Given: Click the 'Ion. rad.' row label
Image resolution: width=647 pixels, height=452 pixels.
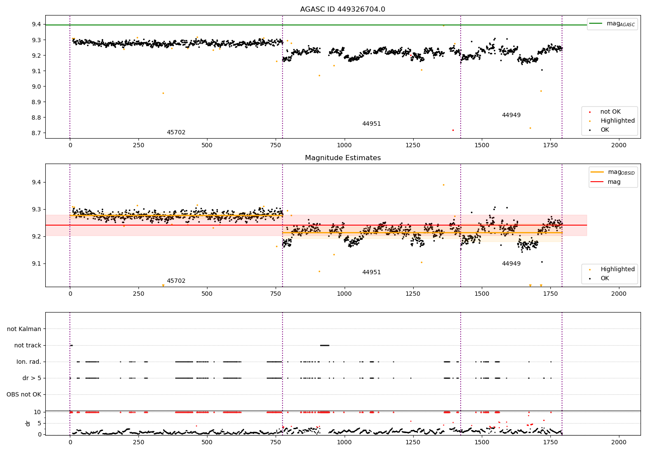Looking at the screenshot, I should 29,362.
